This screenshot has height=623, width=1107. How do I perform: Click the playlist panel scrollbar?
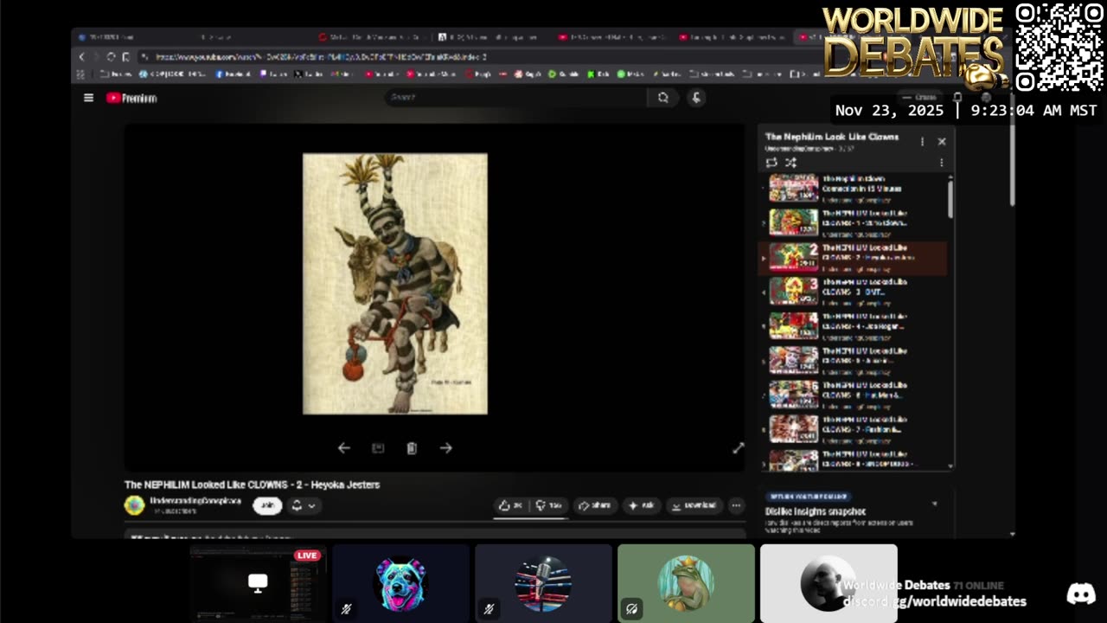[x=950, y=199]
